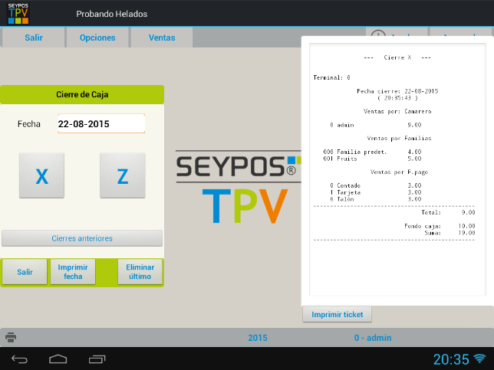Run the X cash closing
Viewport: 494px width, 370px height.
pos(42,175)
